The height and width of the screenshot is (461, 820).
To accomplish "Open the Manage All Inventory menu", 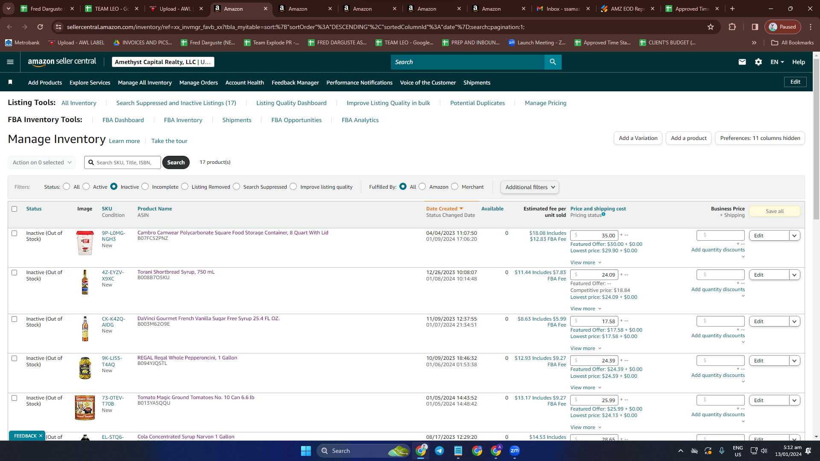I will click(x=145, y=82).
